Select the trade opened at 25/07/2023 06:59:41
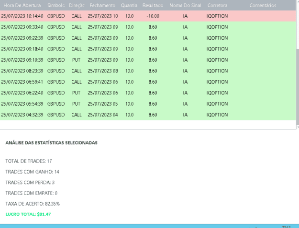 (148, 82)
